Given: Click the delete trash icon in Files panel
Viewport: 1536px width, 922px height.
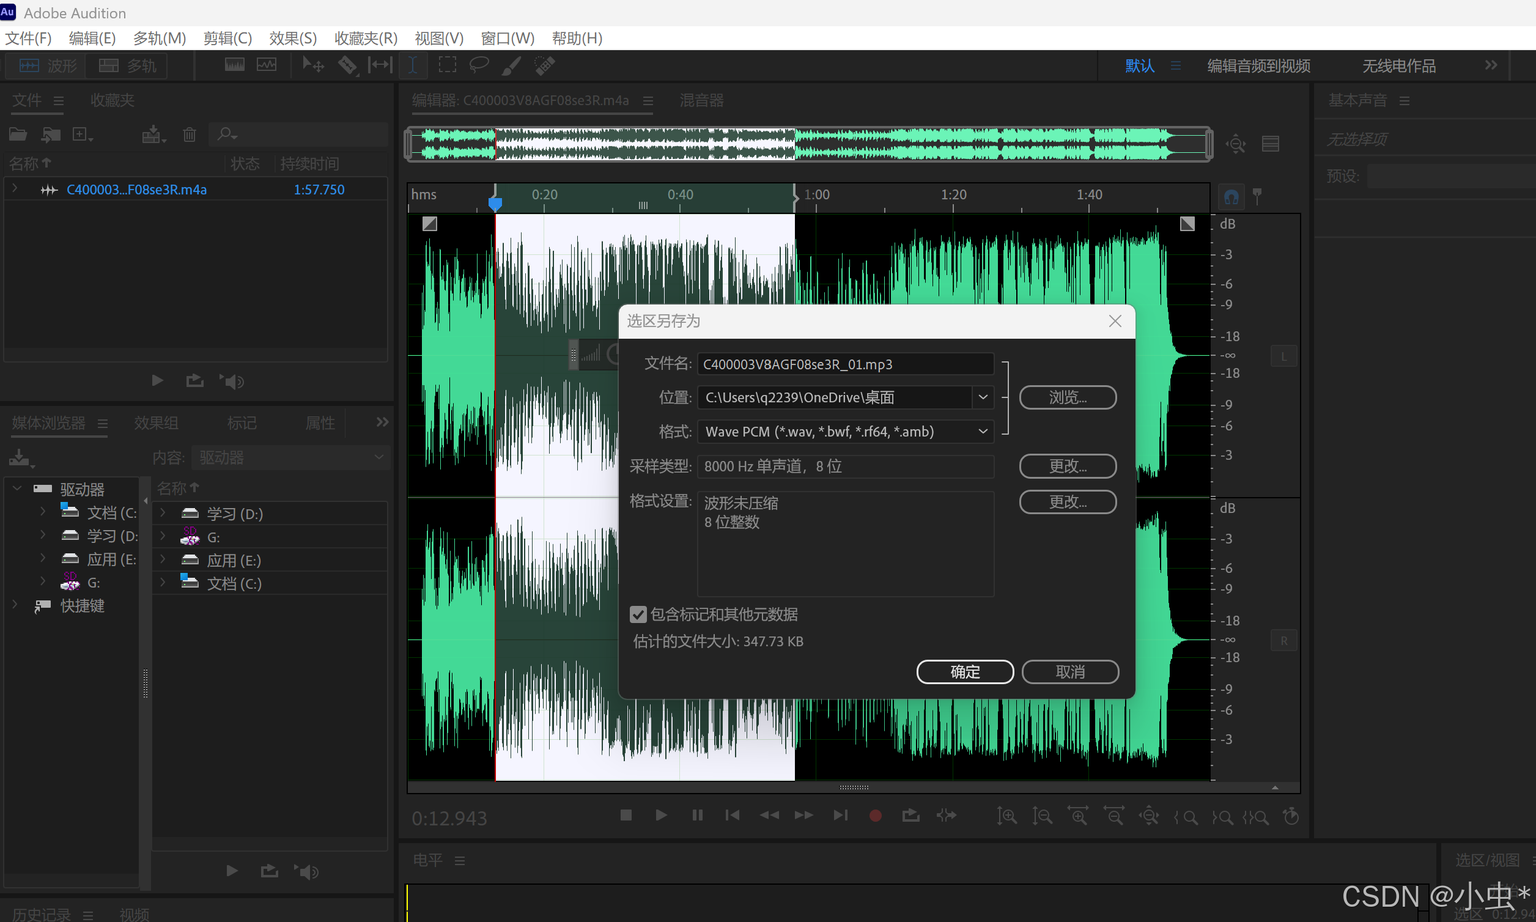Looking at the screenshot, I should 190,135.
